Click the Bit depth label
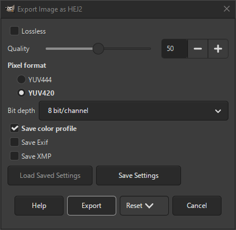This screenshot has height=230, width=236. pos(21,111)
